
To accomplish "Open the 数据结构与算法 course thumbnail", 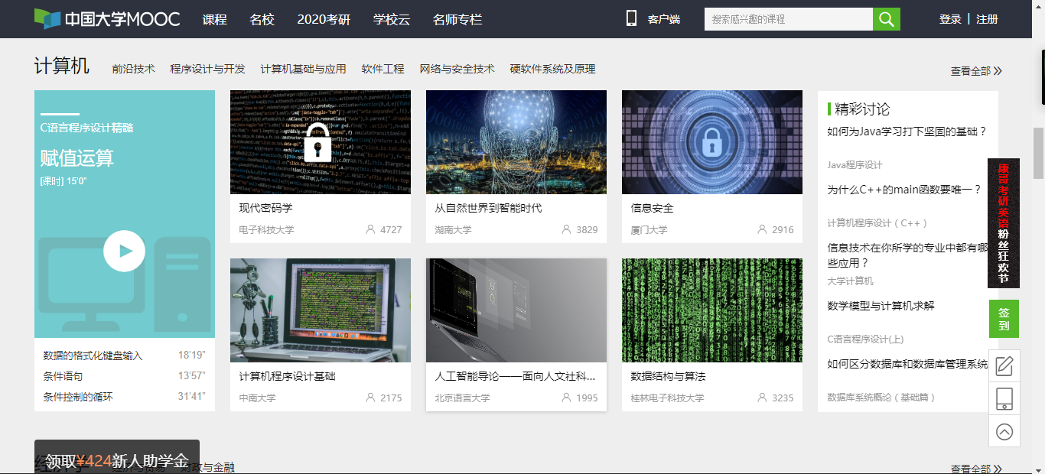I will coord(712,310).
